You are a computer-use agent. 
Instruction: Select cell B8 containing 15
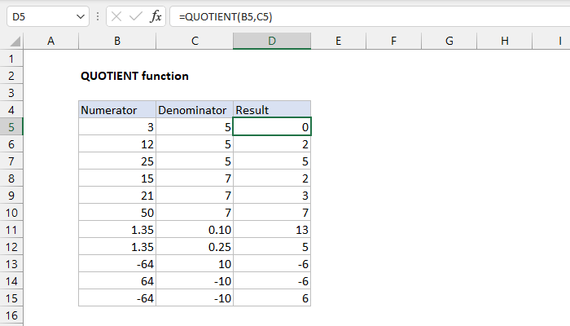pyautogui.click(x=117, y=178)
